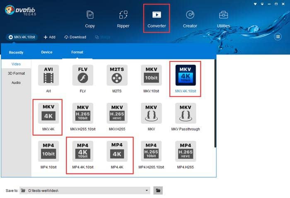Switch to the Device tab
290x198 pixels.
[x=47, y=52]
